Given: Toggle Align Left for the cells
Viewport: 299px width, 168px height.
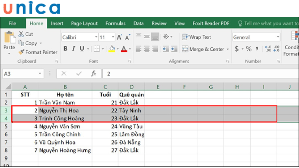Looking at the screenshot, I should [138, 49].
